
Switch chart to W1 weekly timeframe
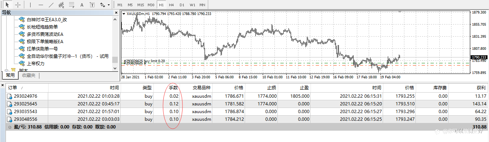pos(192,5)
